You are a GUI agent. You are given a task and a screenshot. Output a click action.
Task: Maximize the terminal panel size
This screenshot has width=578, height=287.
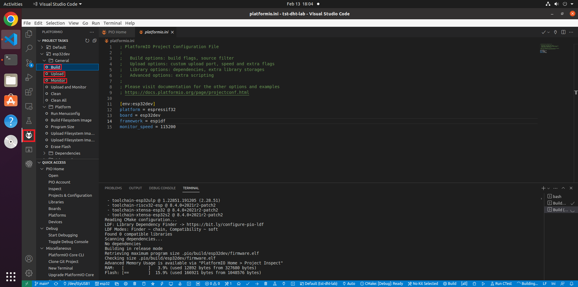pyautogui.click(x=563, y=188)
